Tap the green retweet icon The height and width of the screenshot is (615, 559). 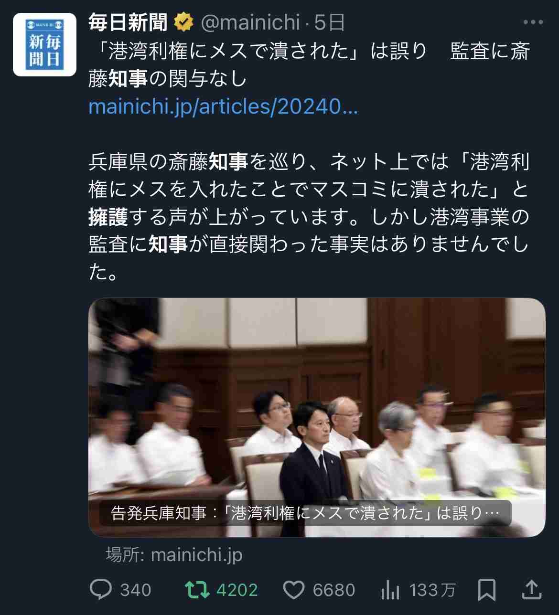coord(197,590)
